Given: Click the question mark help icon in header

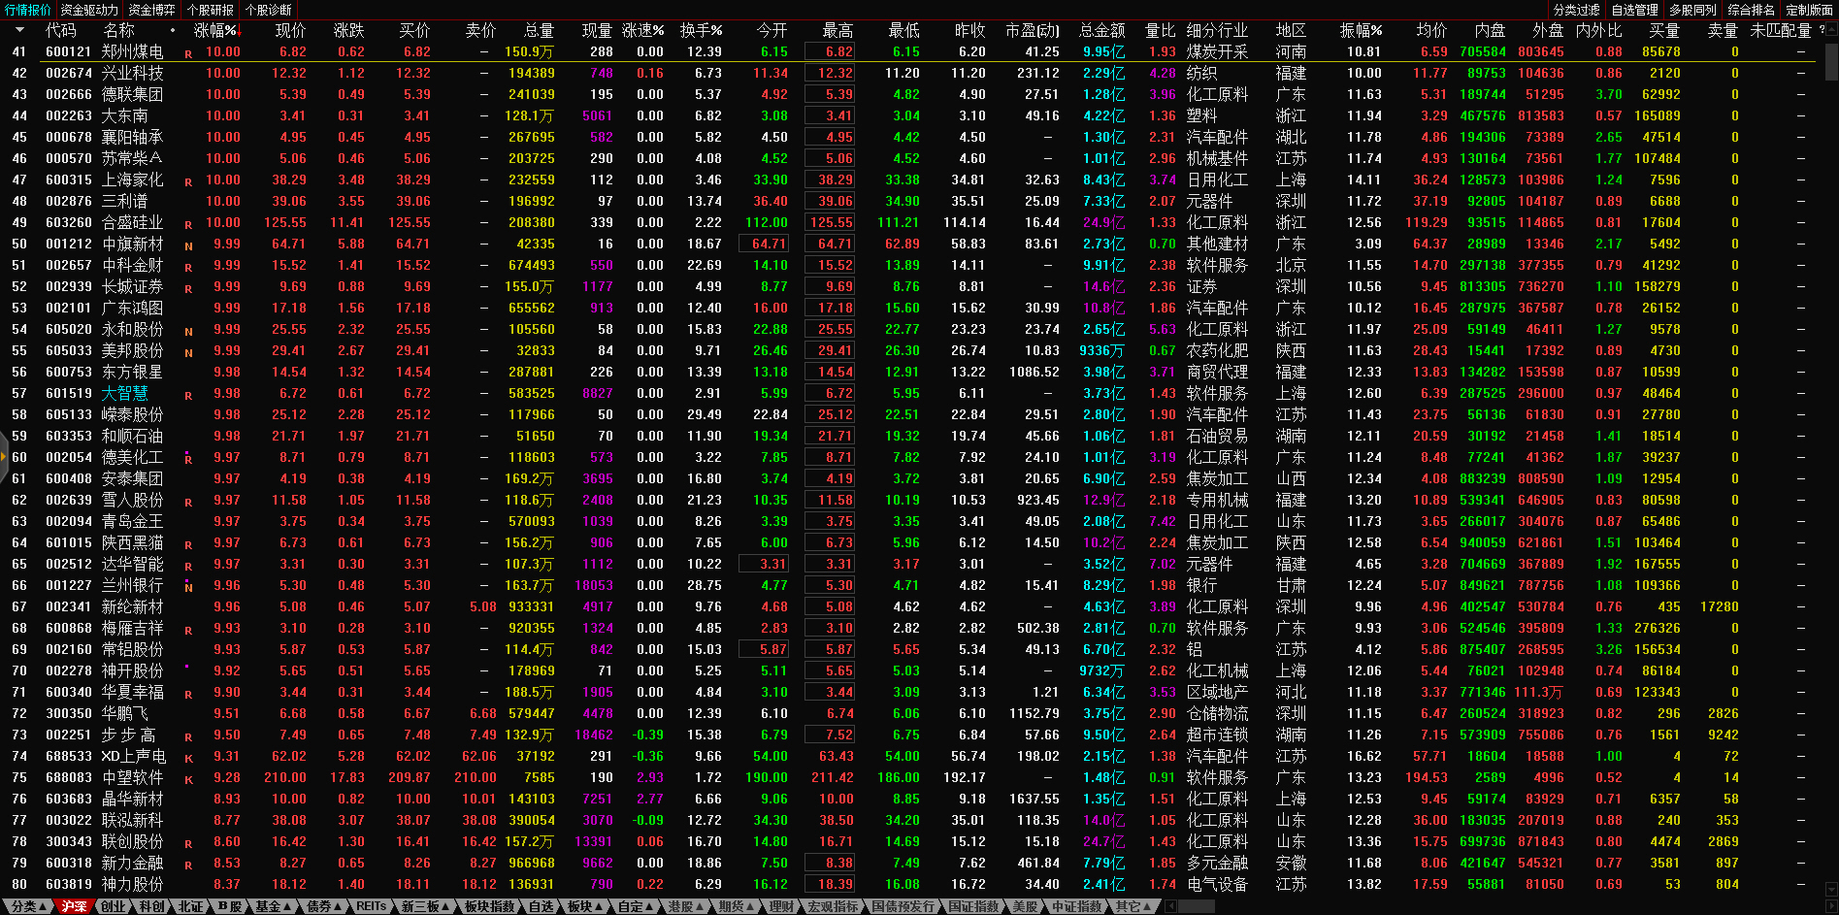Looking at the screenshot, I should click(1822, 30).
